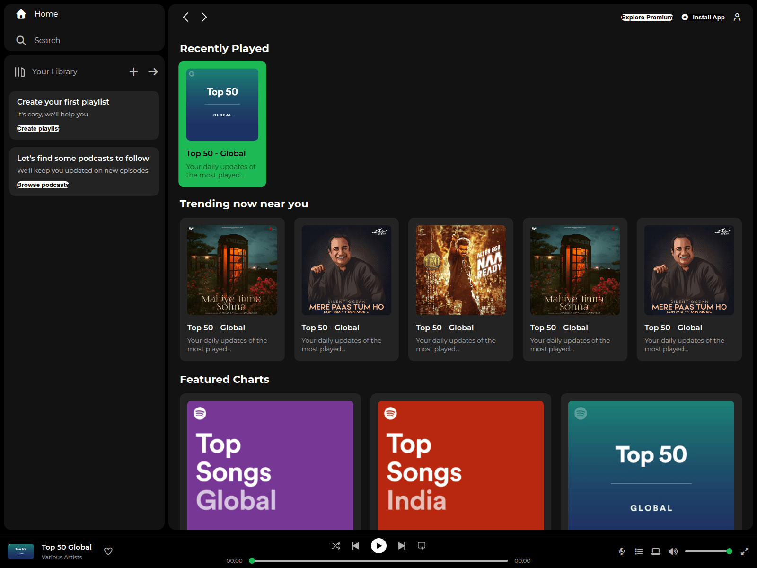Open connect to a device icon

point(656,551)
